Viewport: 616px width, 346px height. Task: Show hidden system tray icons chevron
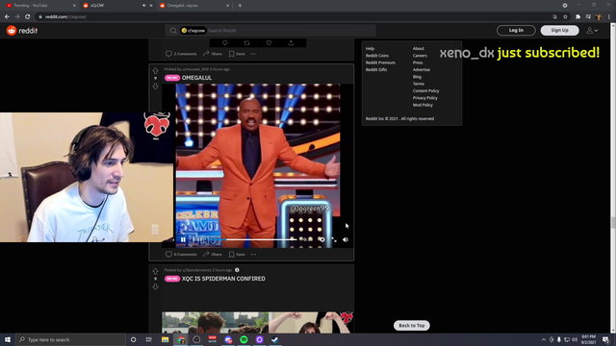click(544, 339)
